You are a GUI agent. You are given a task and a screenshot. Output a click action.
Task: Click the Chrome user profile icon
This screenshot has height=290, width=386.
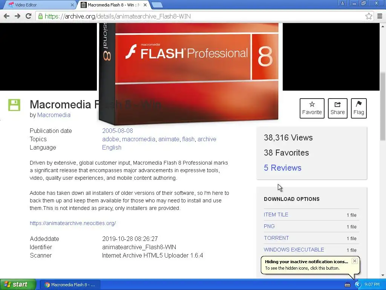342,3
